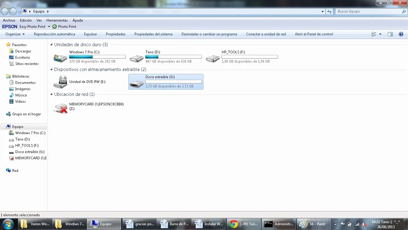408x230 pixels.
Task: Click the Red network icon in sidebar
Action: 8,170
